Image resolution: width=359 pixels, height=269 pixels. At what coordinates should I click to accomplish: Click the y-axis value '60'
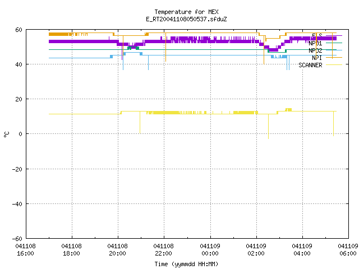coord(19,30)
